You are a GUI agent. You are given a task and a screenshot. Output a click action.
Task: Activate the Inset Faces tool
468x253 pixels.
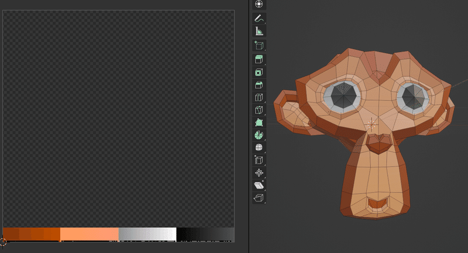tap(259, 72)
